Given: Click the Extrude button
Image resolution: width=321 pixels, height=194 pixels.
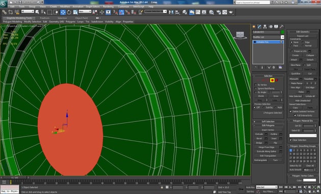Looking at the screenshot, I should pos(259,134).
